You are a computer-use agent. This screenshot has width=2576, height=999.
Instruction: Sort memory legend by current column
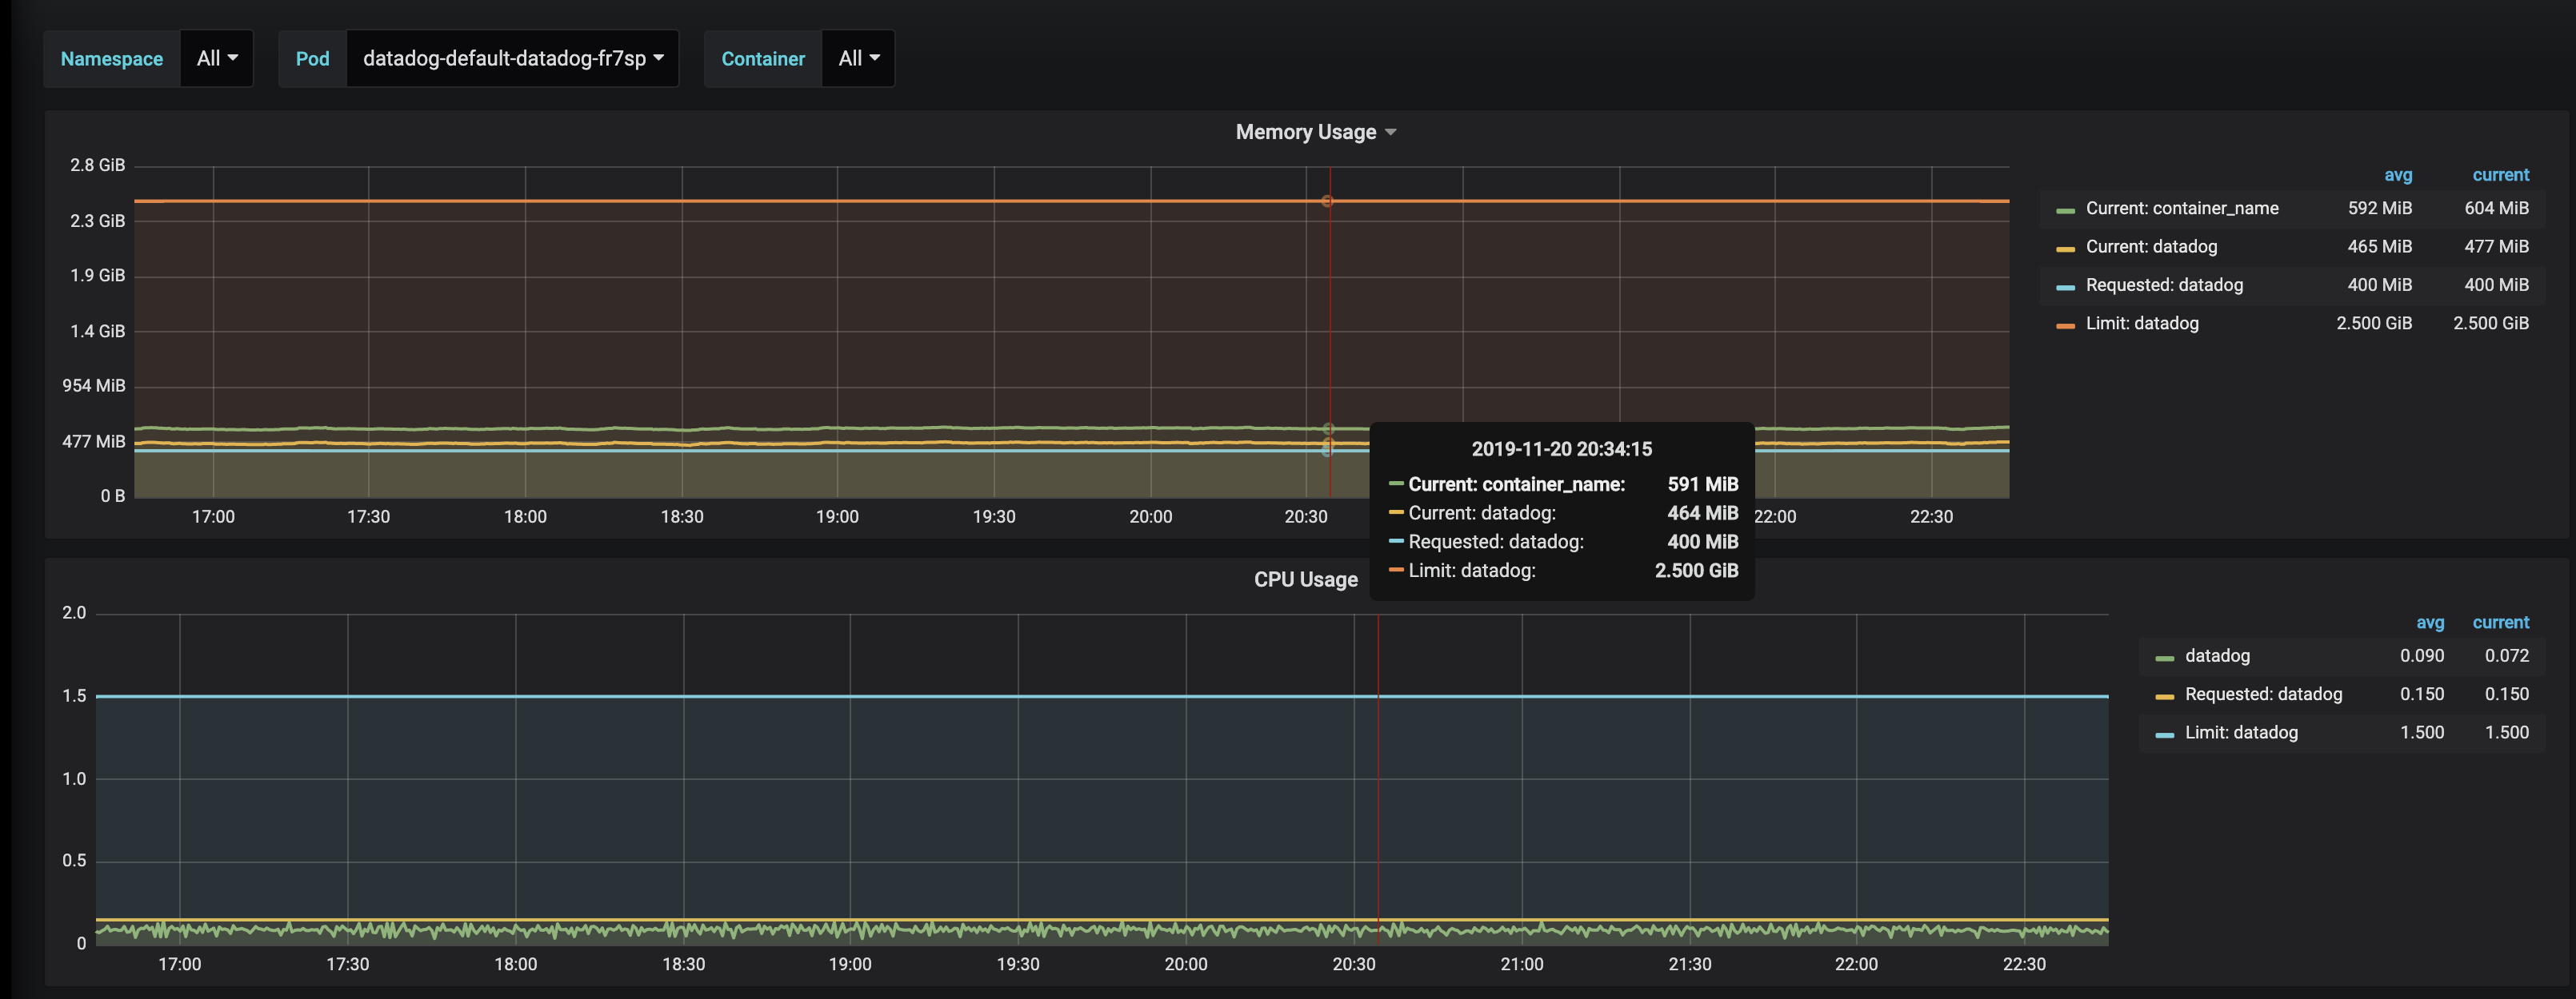pos(2500,175)
